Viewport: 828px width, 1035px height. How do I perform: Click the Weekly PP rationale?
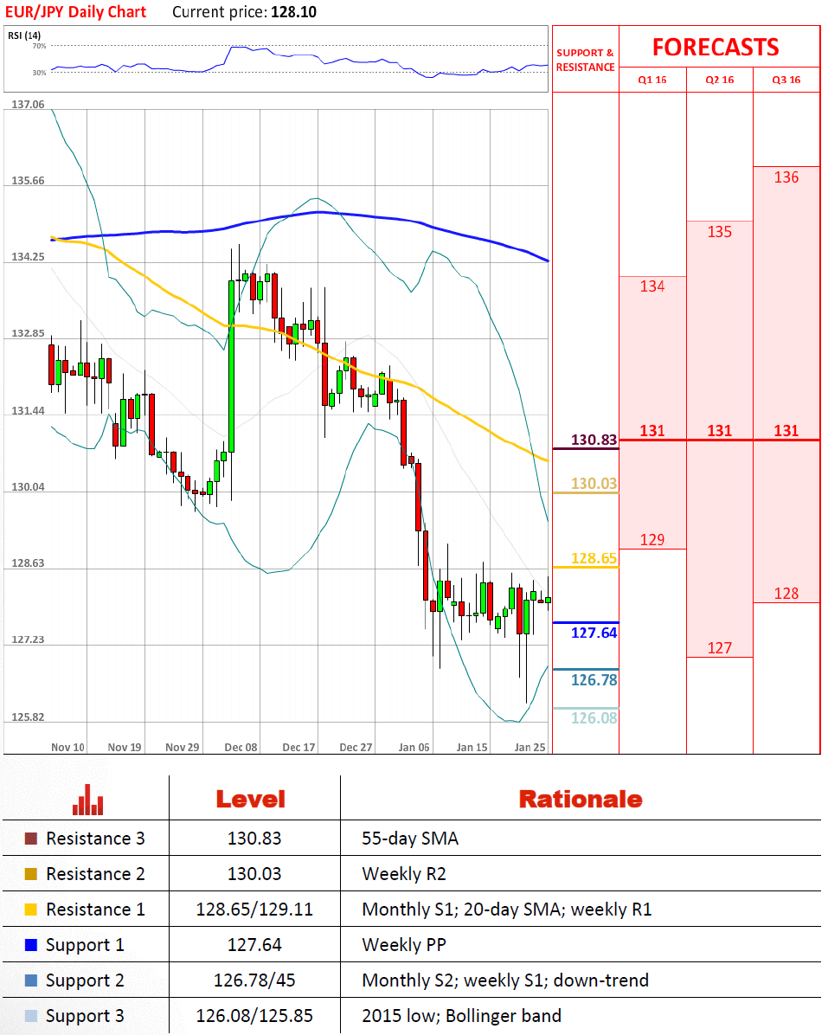(404, 945)
